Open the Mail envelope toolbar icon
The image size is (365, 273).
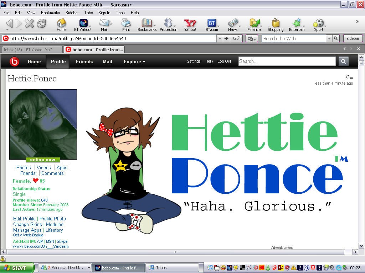(x=104, y=25)
